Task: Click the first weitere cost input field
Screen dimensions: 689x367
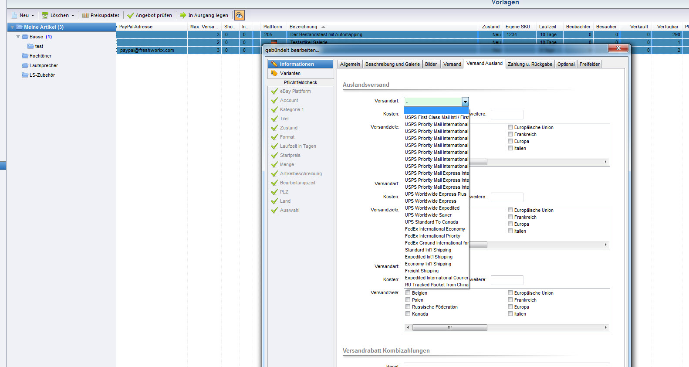Action: [x=507, y=114]
